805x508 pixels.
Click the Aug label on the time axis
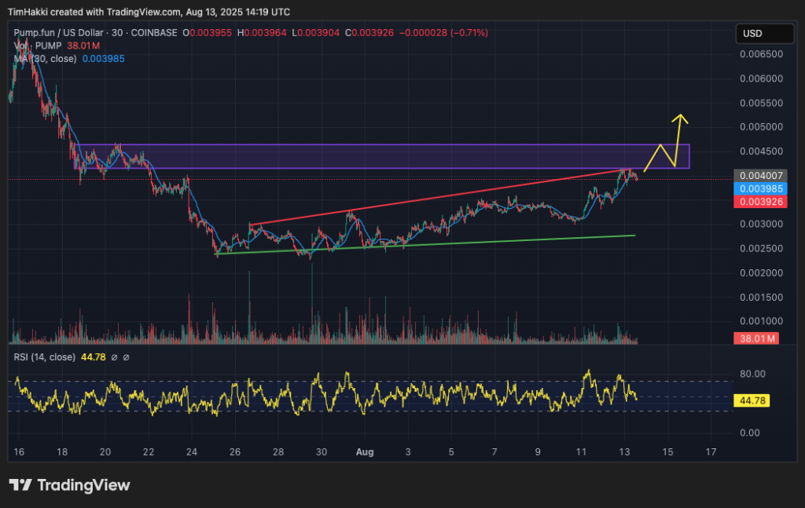point(365,452)
